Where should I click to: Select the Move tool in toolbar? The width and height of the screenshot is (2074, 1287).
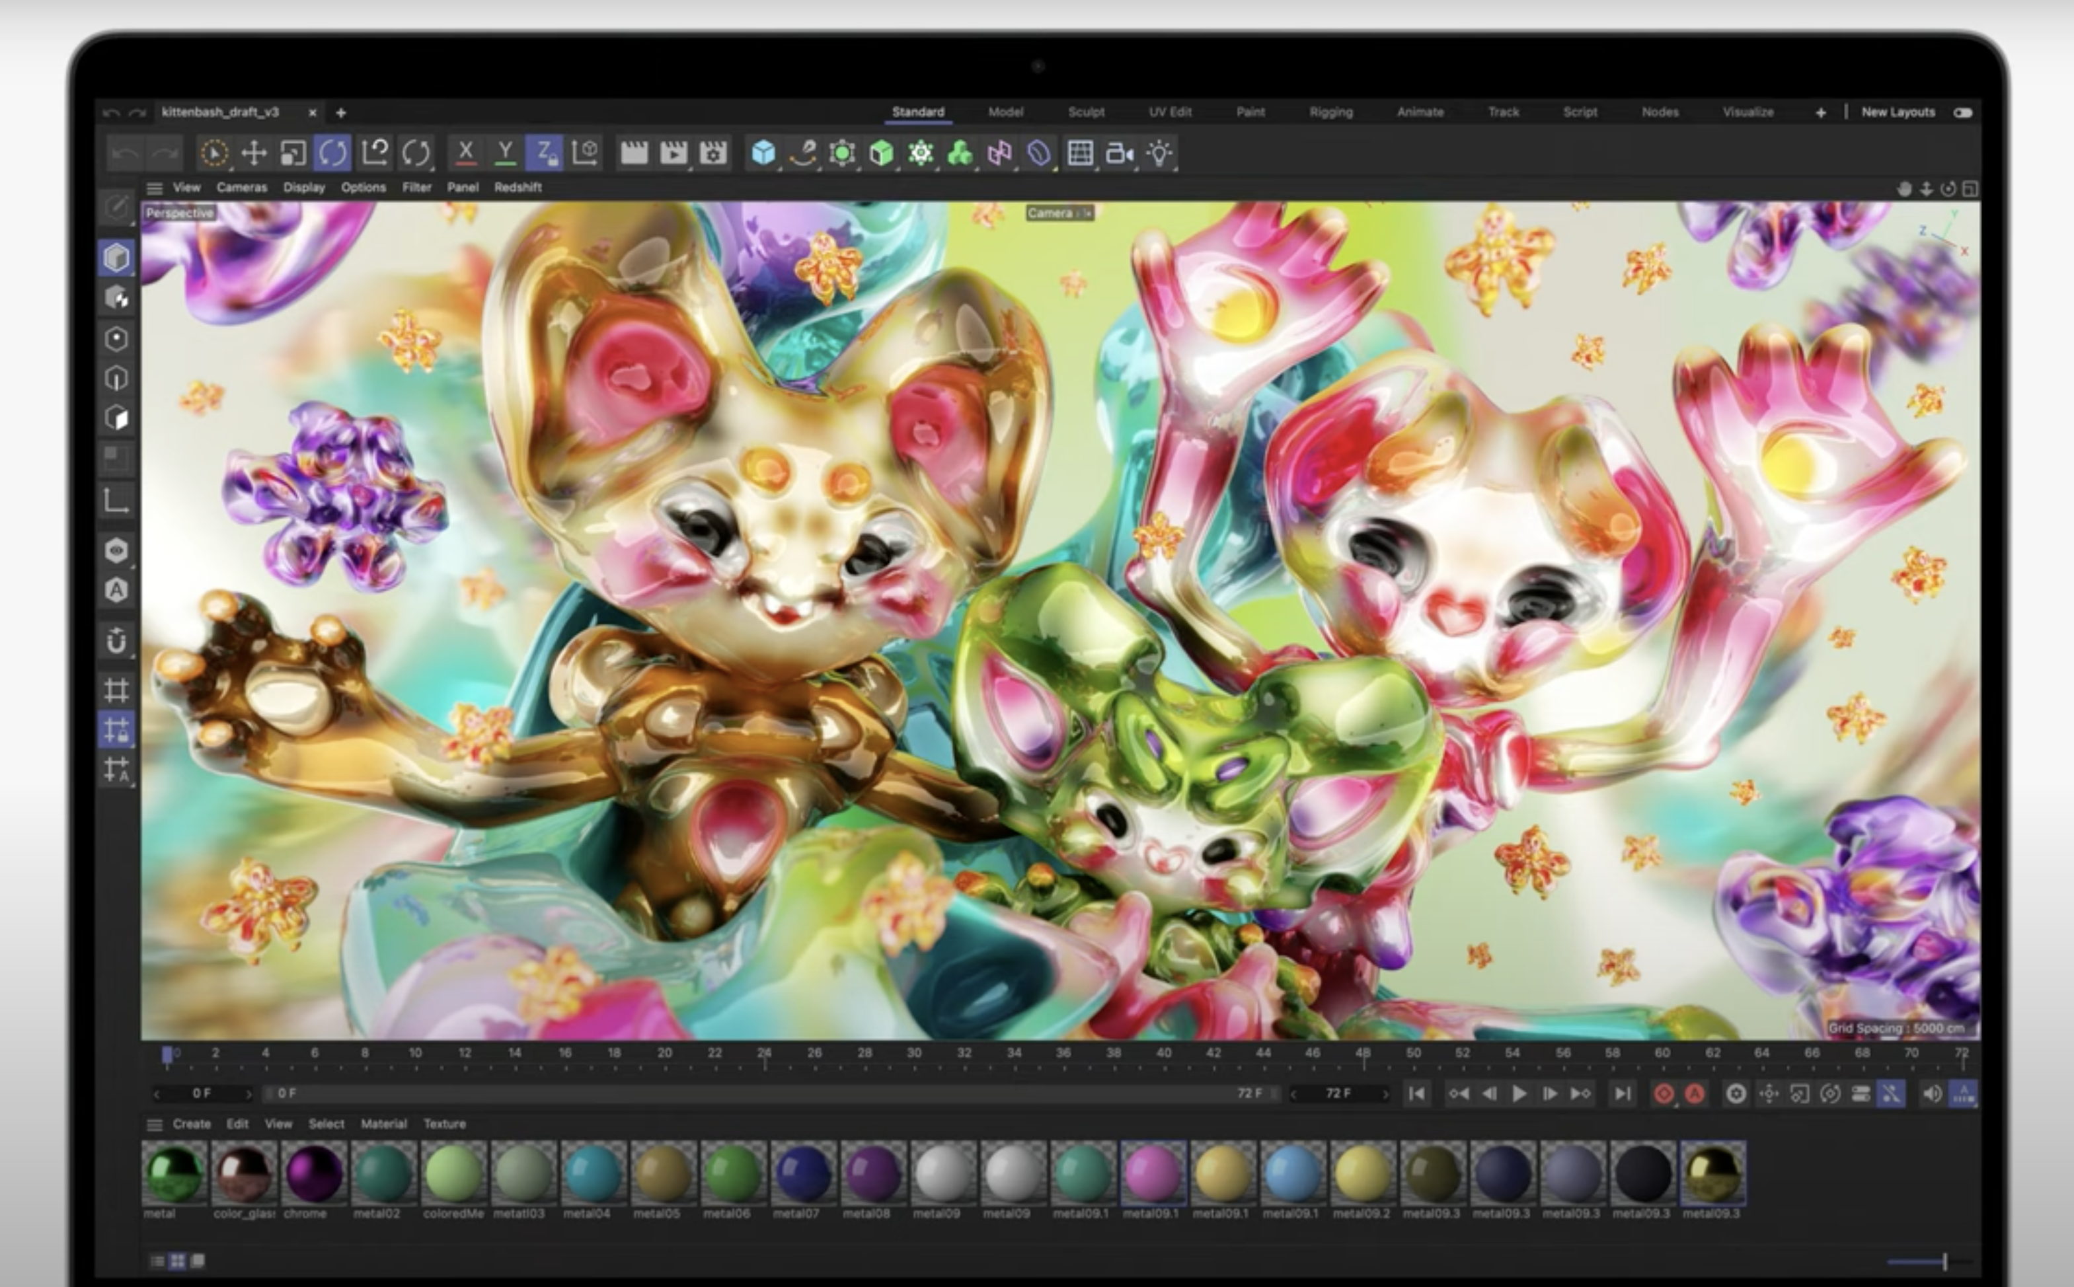253,153
